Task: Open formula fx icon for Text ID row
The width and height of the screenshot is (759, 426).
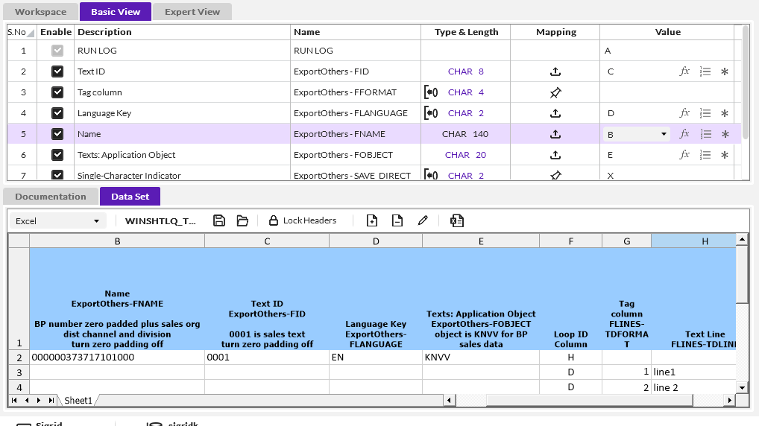Action: click(684, 71)
